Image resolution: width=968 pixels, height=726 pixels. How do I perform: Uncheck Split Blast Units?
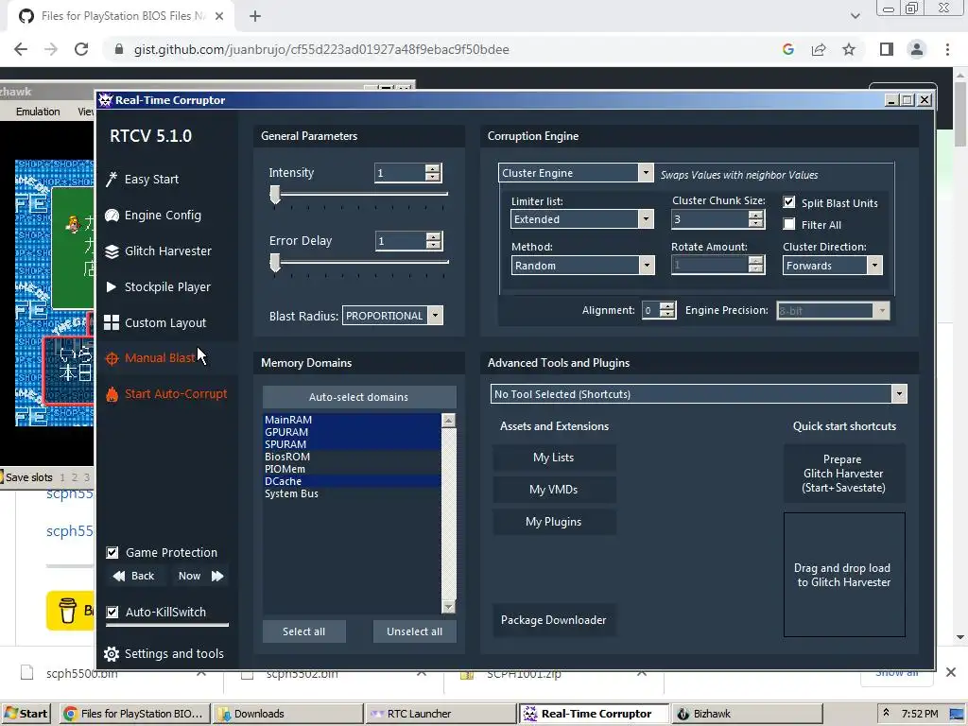(789, 202)
